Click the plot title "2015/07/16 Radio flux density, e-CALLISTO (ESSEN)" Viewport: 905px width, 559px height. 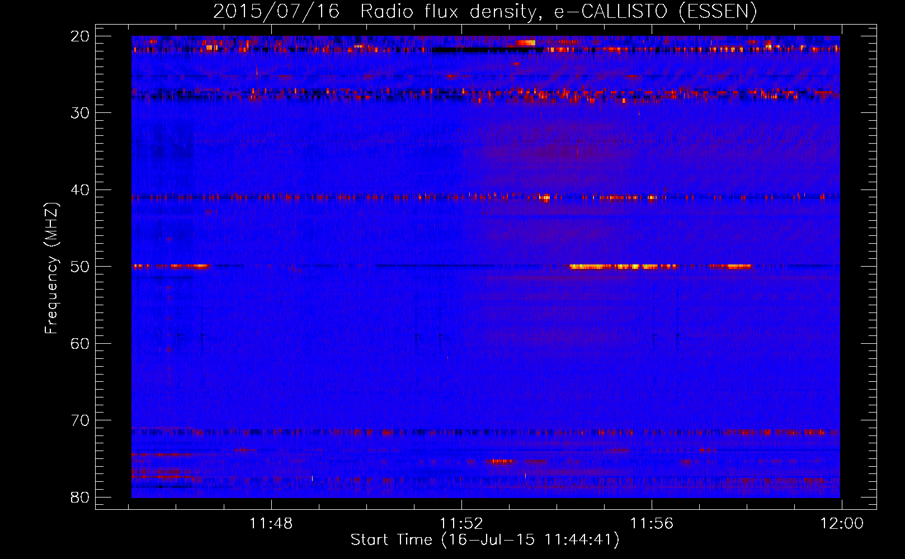pyautogui.click(x=485, y=11)
